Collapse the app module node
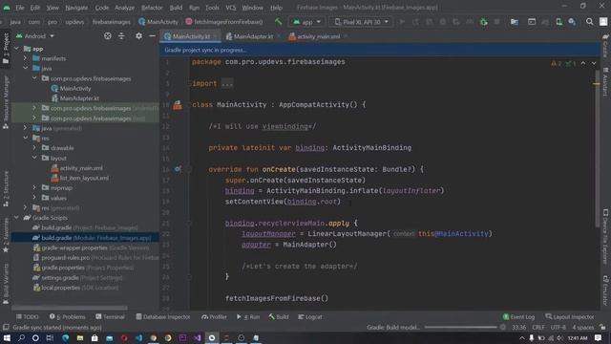 click(17, 49)
